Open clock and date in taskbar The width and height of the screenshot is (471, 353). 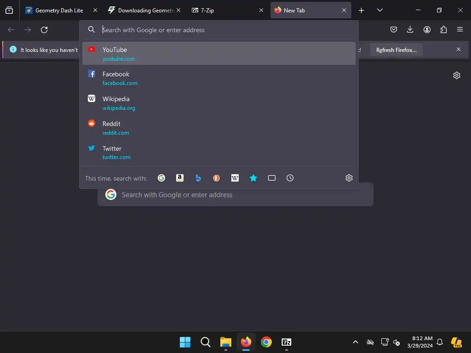[420, 342]
